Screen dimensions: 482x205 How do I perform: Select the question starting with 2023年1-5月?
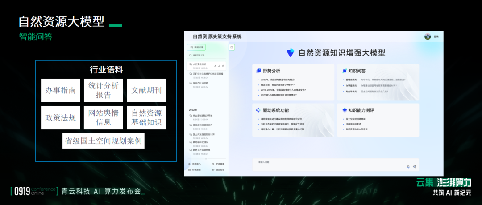tap(279, 95)
